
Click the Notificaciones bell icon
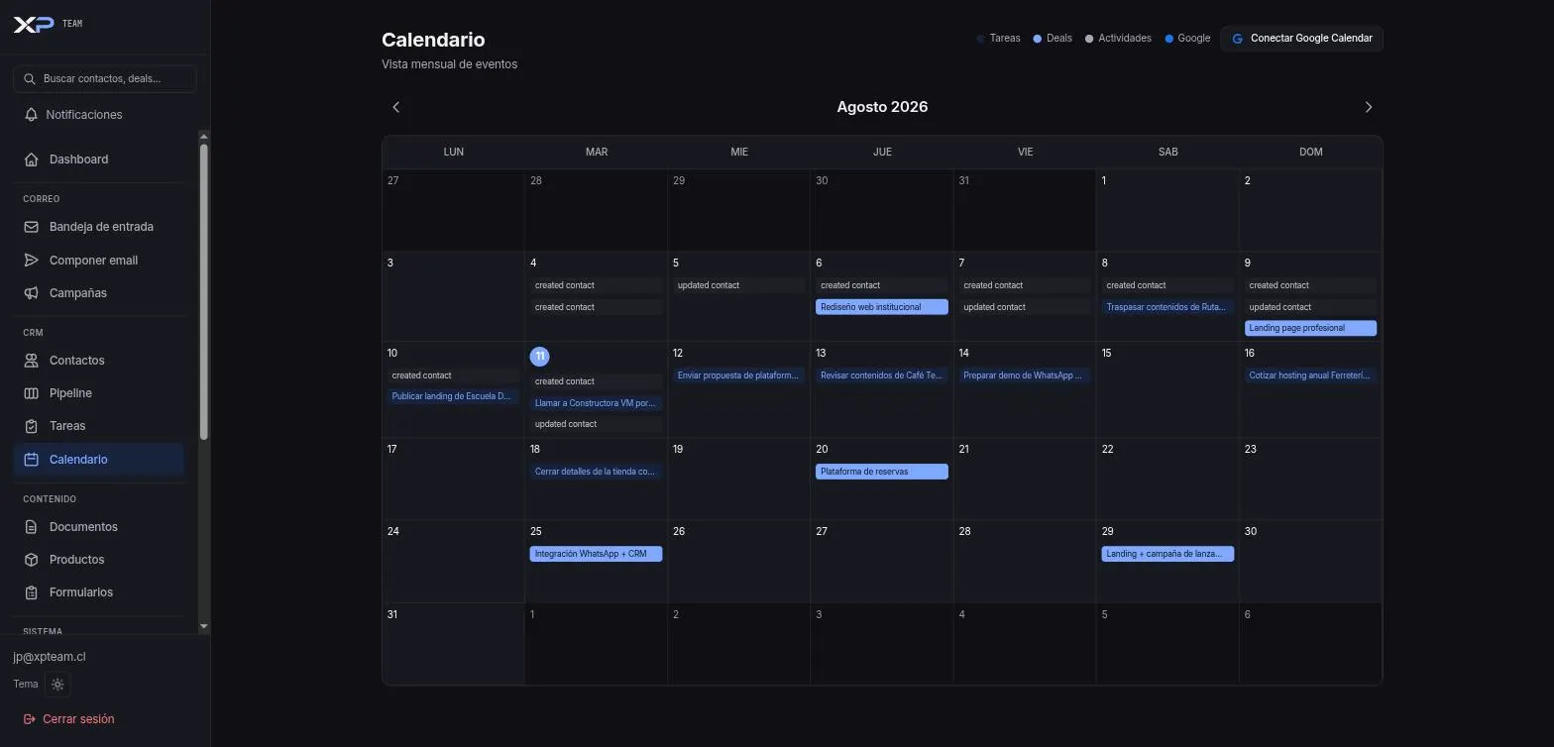point(32,115)
